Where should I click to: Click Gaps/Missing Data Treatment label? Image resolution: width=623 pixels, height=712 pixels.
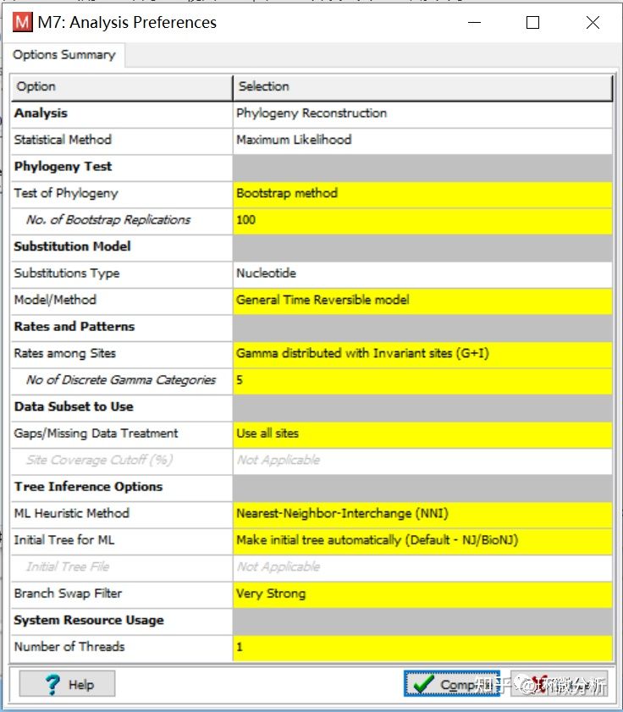point(96,433)
